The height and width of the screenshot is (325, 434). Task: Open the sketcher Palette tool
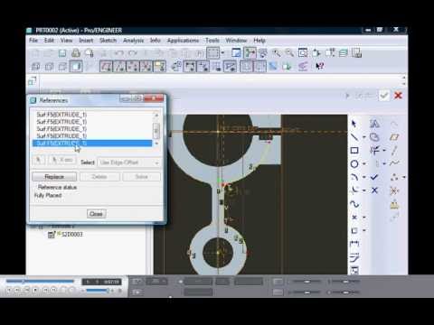(374, 137)
